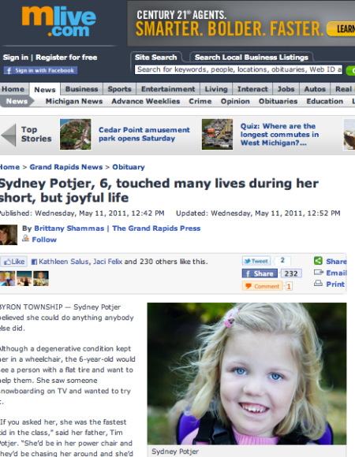
Task: Click the Tweet bird button
Action: [256, 261]
